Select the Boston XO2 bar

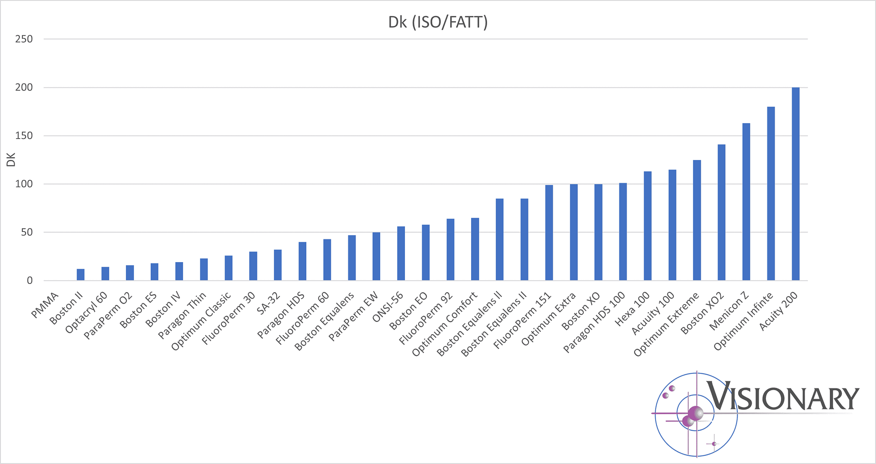721,212
